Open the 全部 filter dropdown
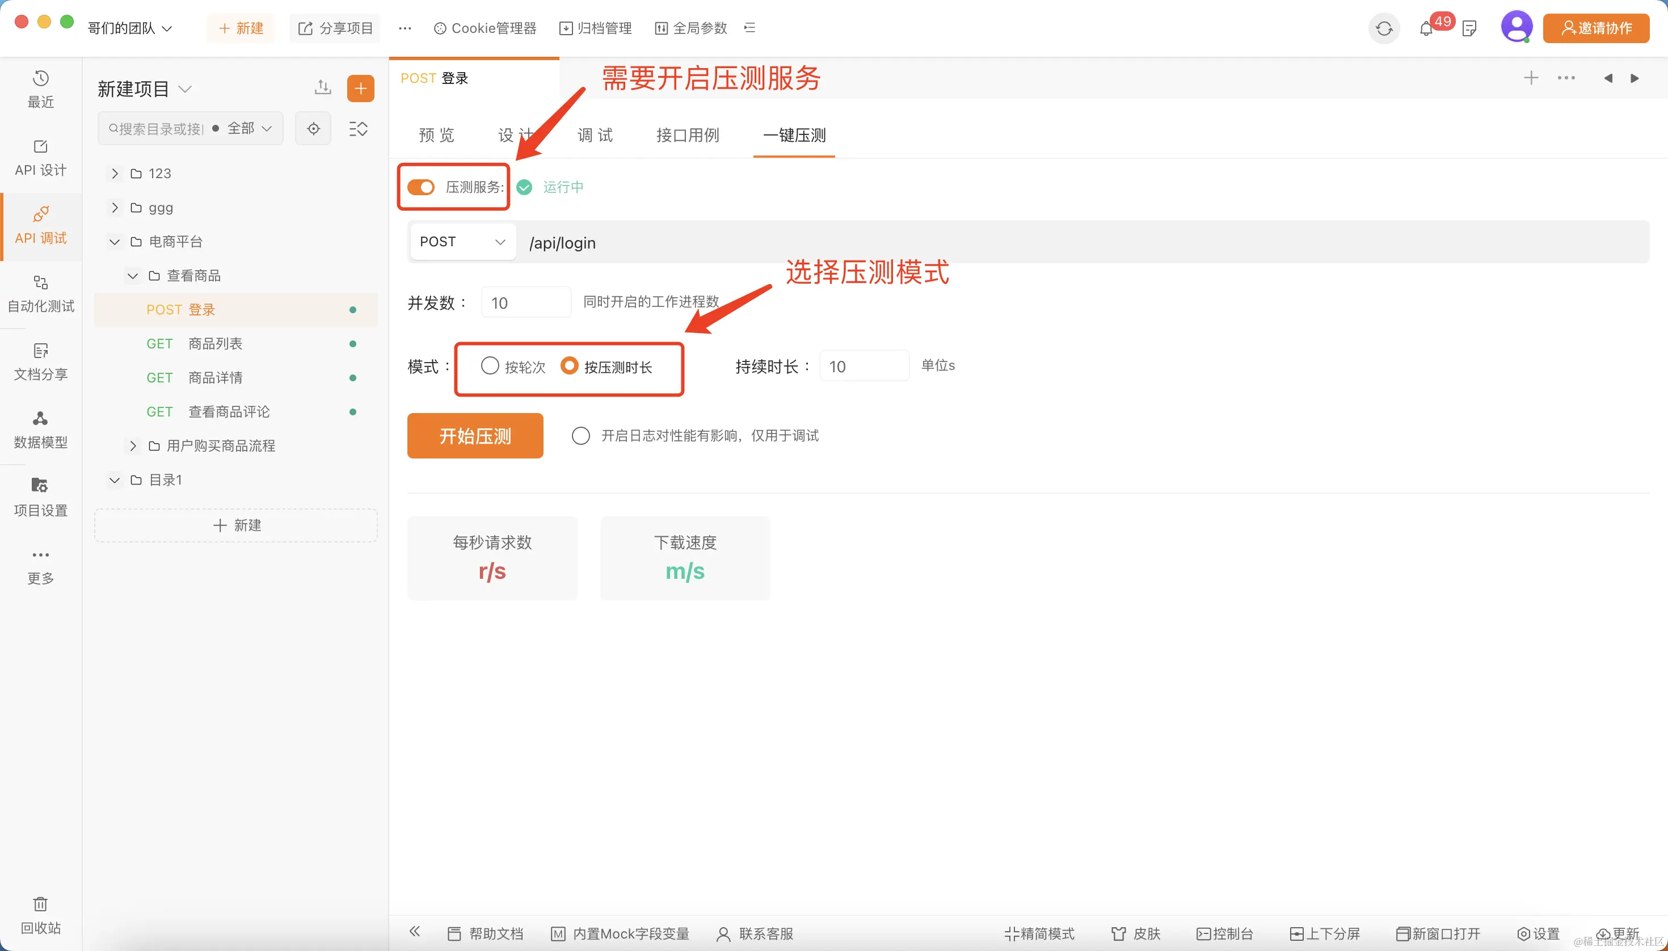Image resolution: width=1668 pixels, height=951 pixels. point(249,128)
